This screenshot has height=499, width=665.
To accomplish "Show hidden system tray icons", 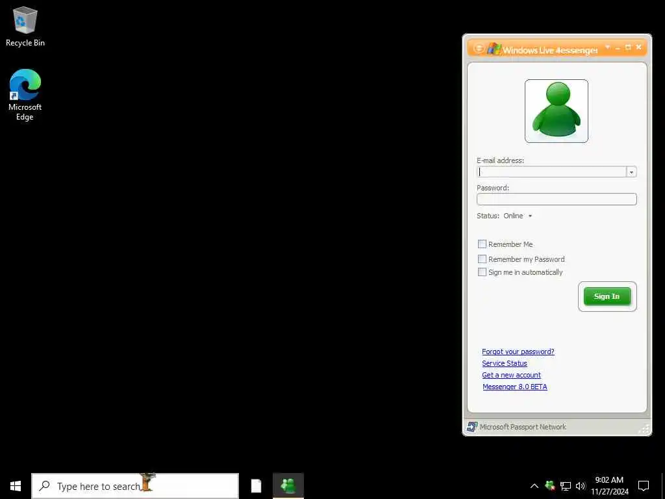I will click(x=534, y=486).
